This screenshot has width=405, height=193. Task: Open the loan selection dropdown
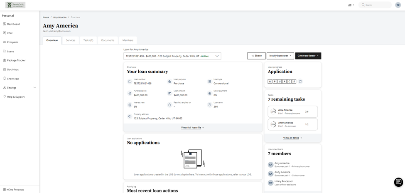click(x=172, y=56)
